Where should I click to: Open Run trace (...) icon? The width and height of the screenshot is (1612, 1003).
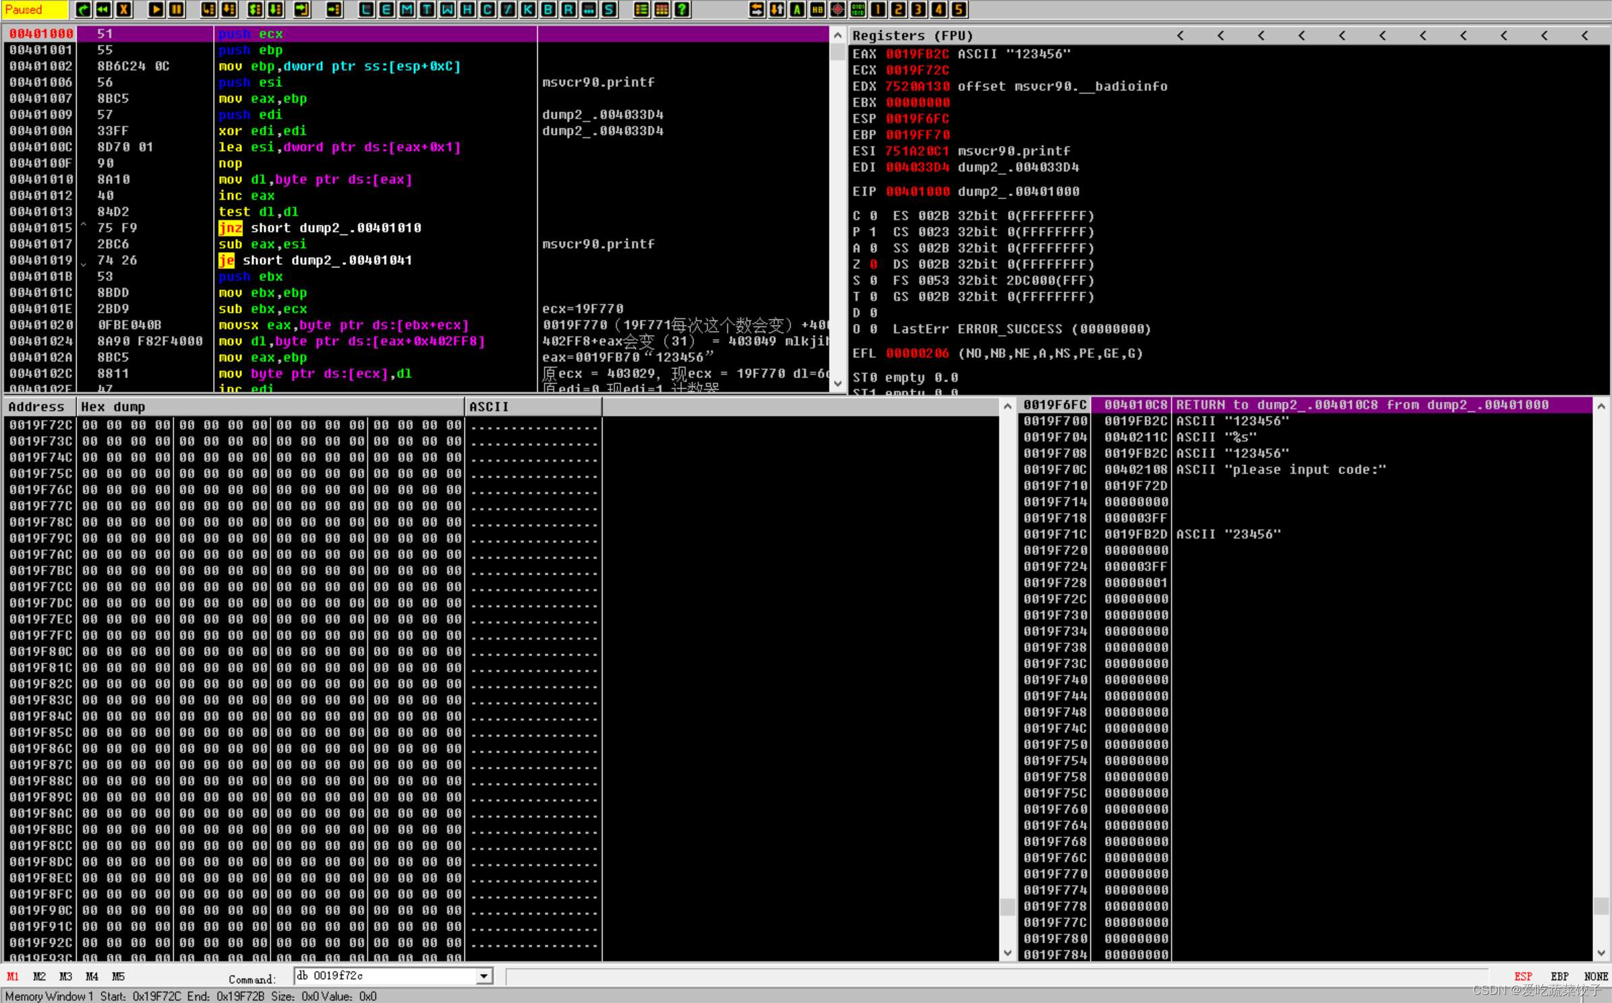(589, 9)
